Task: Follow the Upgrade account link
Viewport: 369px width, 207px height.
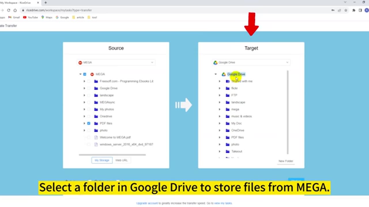Action: [x=147, y=203]
